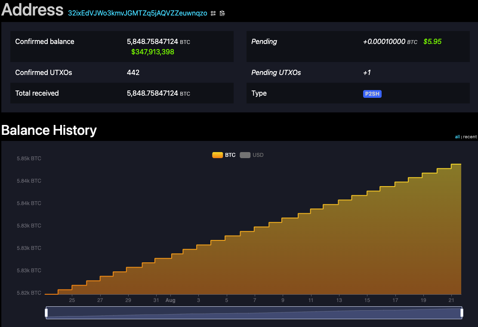478x327 pixels.
Task: Click the Confirmed UTXOs count 442
Action: [133, 72]
